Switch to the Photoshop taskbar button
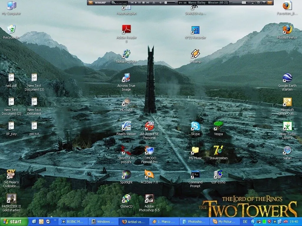 (x=194, y=222)
